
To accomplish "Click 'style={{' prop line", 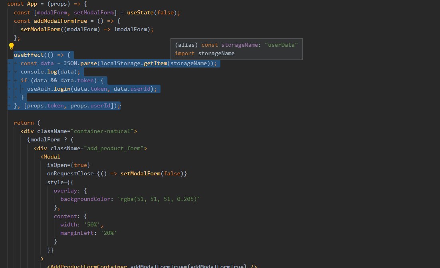I will pyautogui.click(x=60, y=182).
